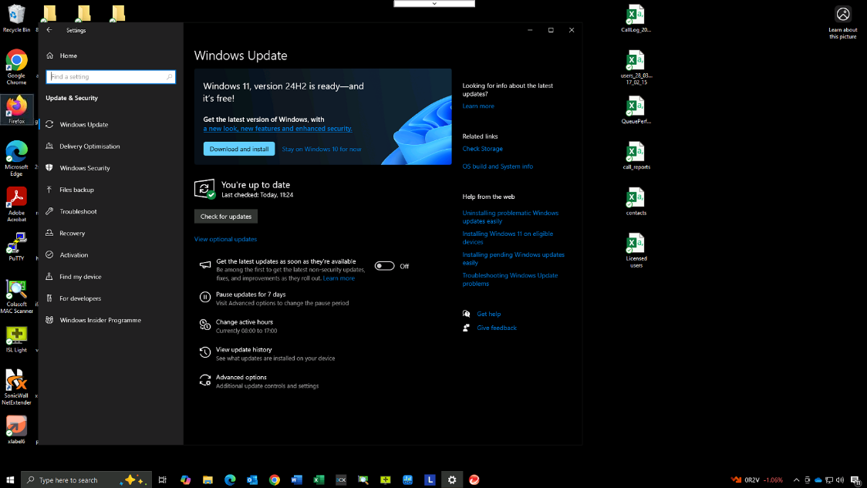The height and width of the screenshot is (488, 867).
Task: Open Windows Start menu
Action: (10, 480)
